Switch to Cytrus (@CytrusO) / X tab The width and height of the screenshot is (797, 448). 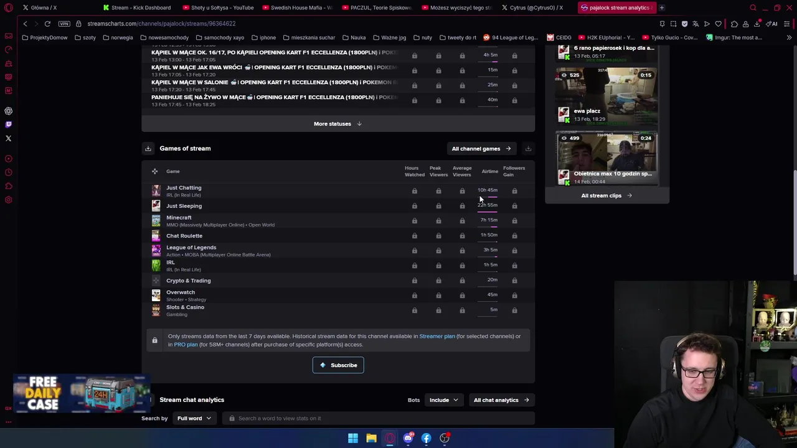[x=536, y=7]
